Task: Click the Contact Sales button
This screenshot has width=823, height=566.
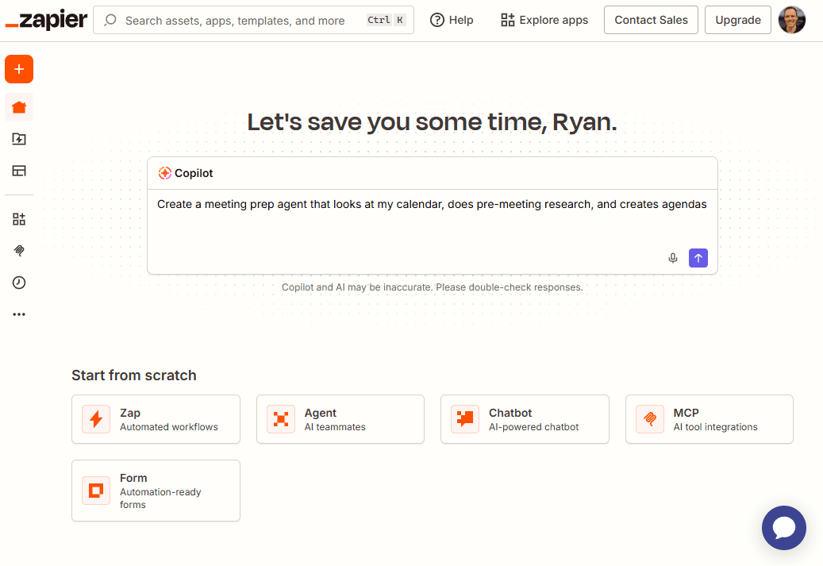Action: [x=651, y=20]
